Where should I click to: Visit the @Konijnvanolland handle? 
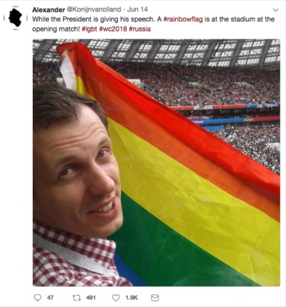pyautogui.click(x=94, y=9)
